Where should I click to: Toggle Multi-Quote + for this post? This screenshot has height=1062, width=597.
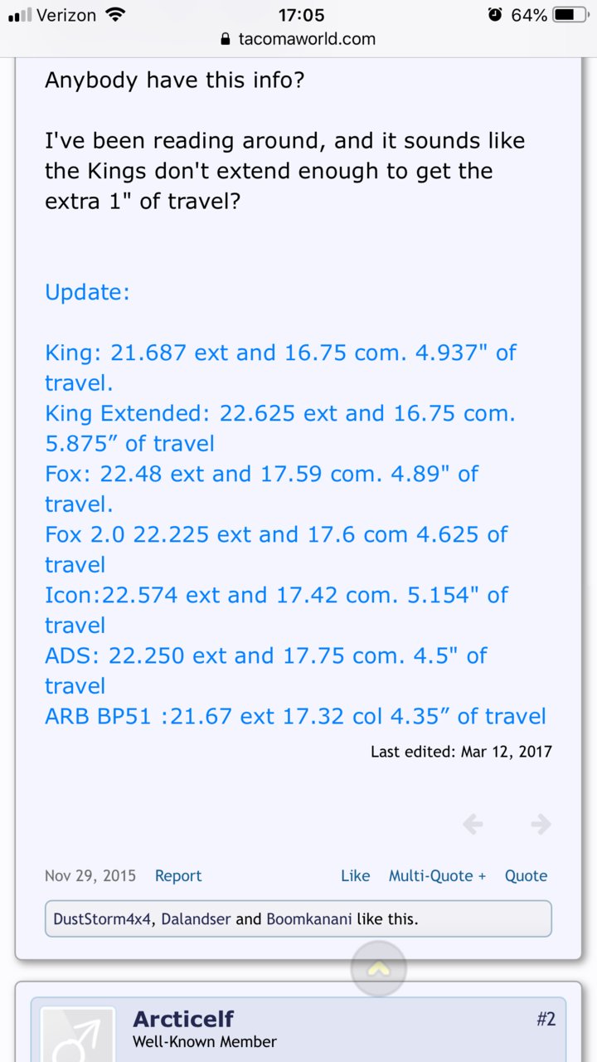(437, 875)
